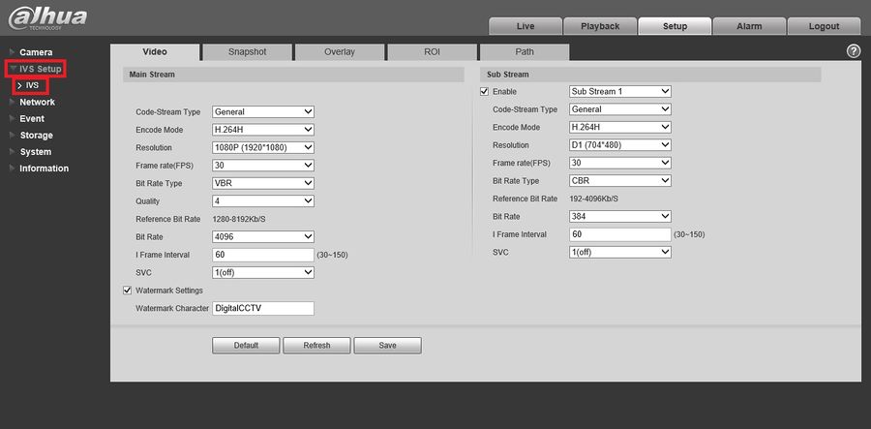
Task: Open the Information section
Action: click(44, 169)
